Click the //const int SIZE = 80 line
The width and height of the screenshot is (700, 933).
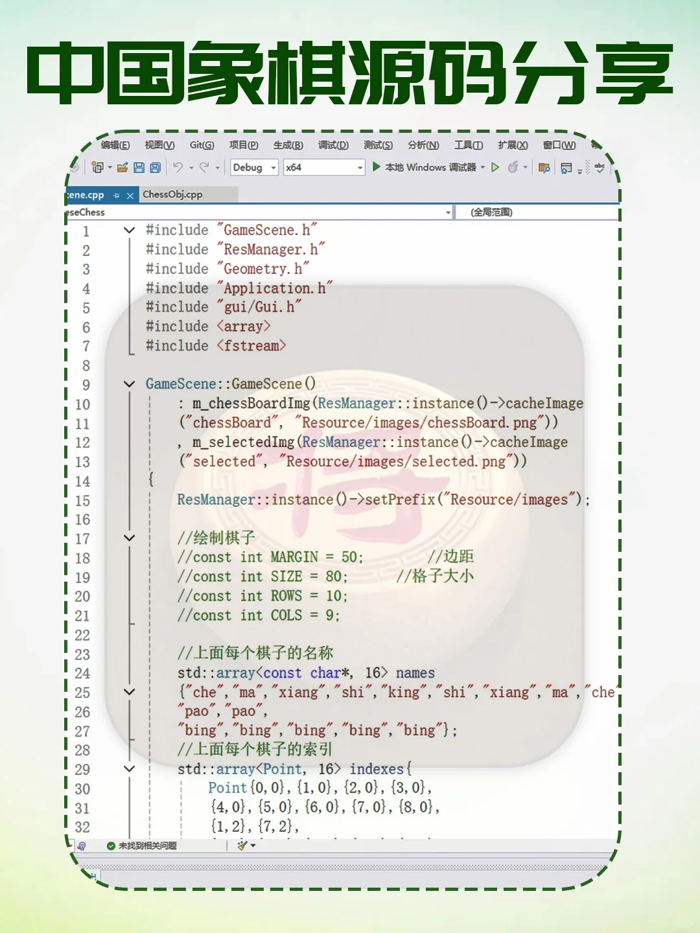click(326, 577)
